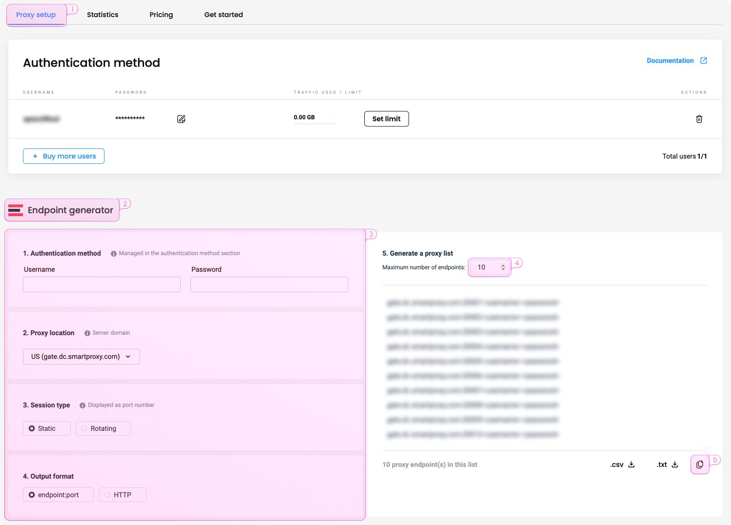Click Proxy location info icon
The width and height of the screenshot is (731, 525).
point(87,333)
